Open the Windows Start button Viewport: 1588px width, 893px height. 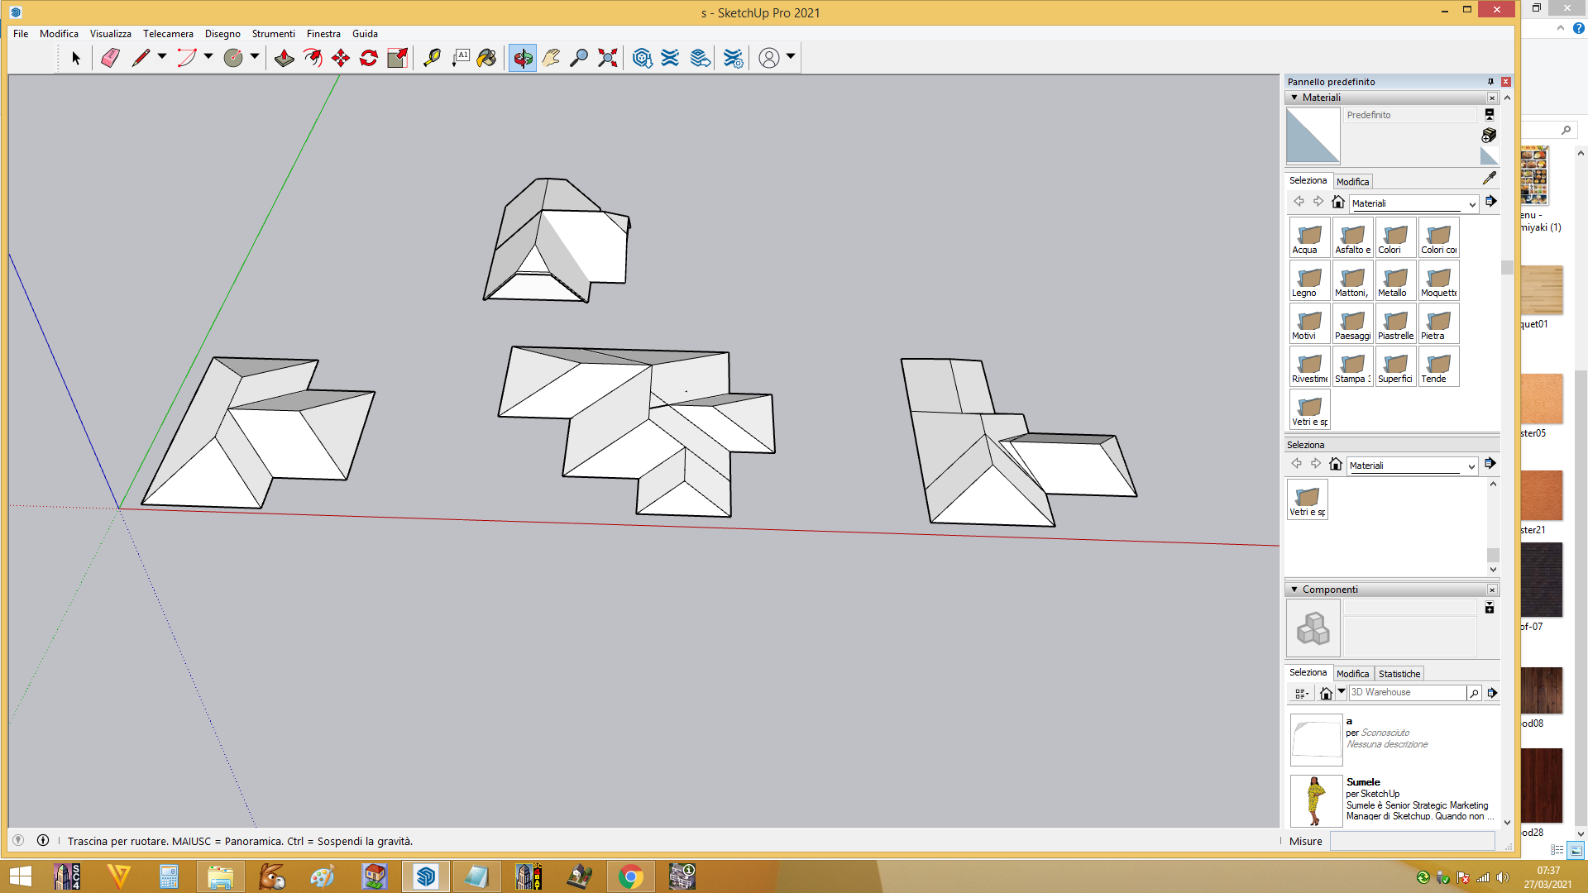20,876
